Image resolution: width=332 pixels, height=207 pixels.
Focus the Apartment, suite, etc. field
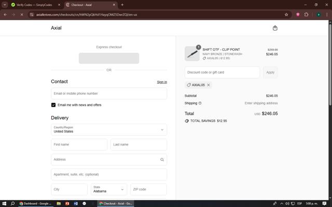point(109,174)
